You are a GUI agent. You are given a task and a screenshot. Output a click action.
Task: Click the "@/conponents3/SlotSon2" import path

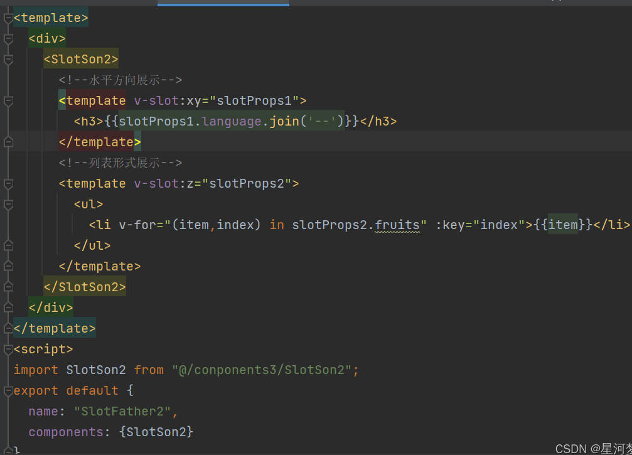click(262, 370)
